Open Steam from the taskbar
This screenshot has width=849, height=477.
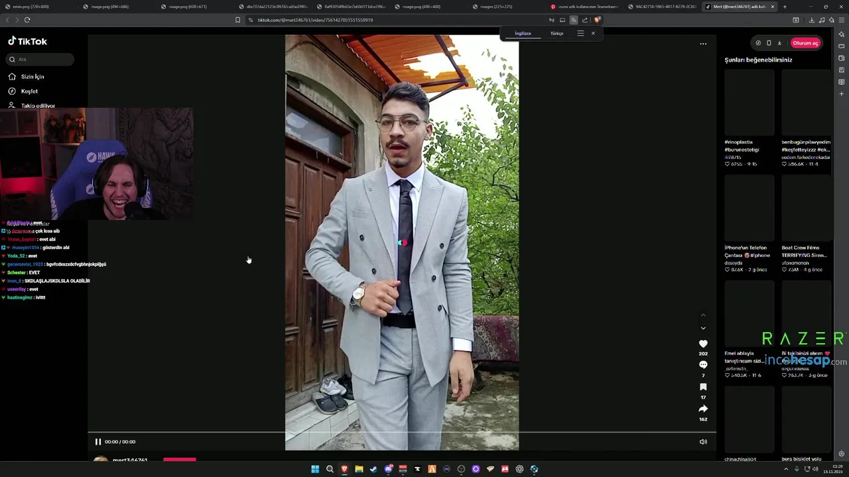[x=373, y=469]
